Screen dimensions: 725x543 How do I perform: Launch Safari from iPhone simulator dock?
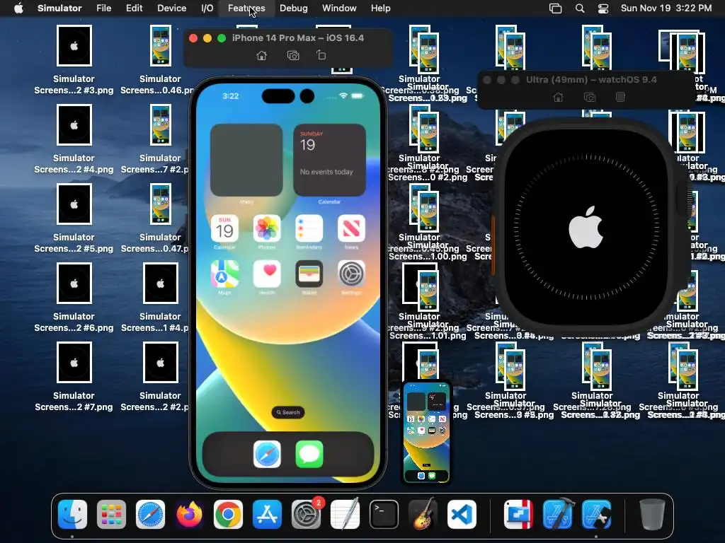(267, 454)
